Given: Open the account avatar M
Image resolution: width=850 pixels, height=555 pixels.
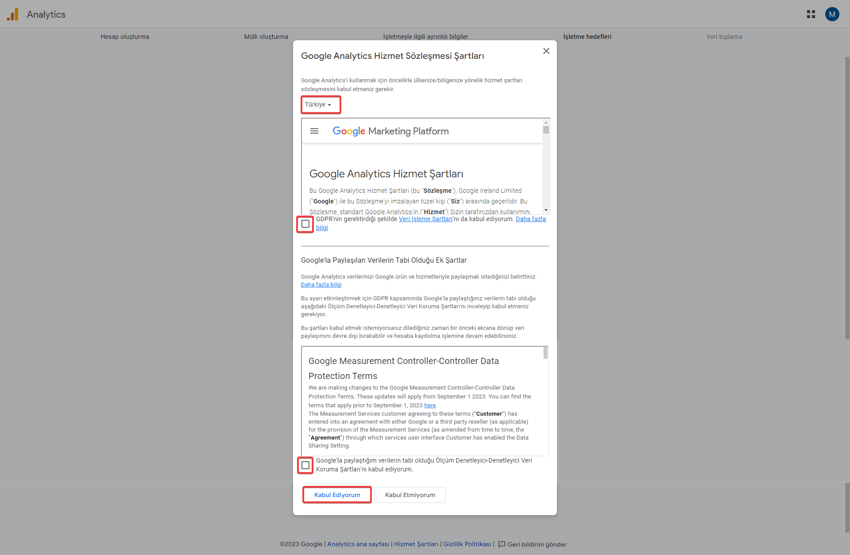Looking at the screenshot, I should click(832, 14).
